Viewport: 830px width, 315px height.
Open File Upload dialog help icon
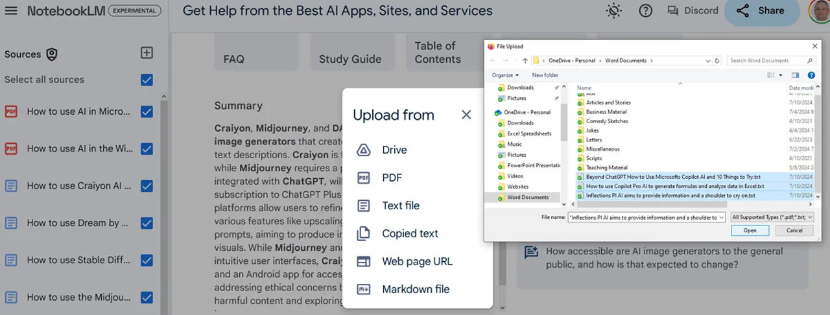coord(811,75)
